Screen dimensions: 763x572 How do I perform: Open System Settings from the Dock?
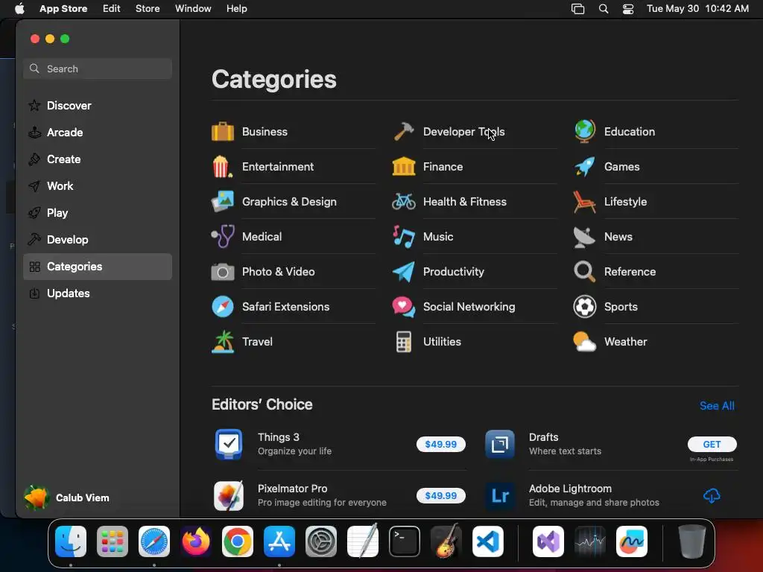coord(321,541)
